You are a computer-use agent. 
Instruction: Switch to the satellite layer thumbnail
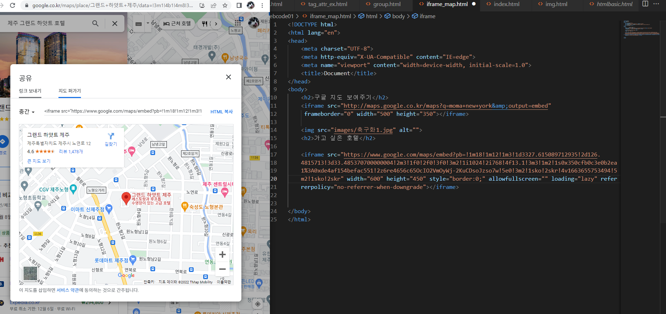coord(30,273)
